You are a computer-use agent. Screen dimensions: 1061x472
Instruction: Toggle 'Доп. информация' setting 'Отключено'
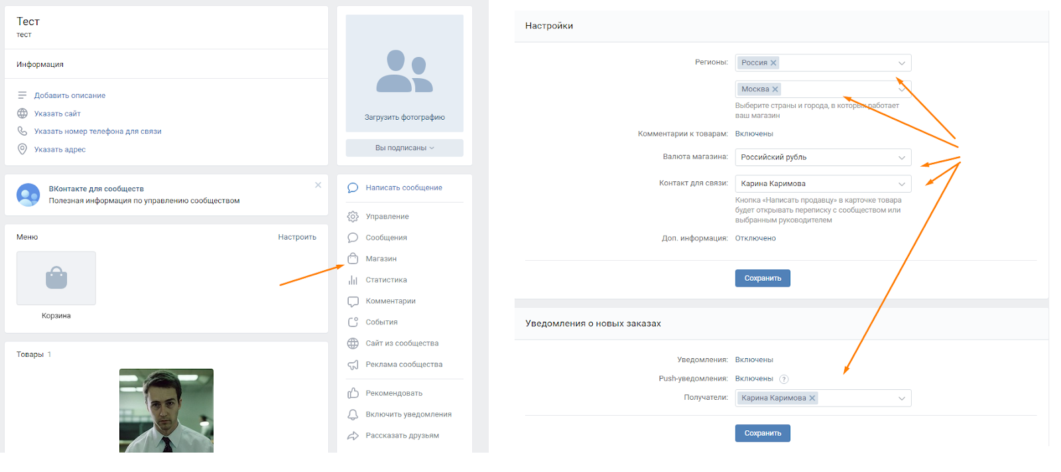tap(755, 238)
